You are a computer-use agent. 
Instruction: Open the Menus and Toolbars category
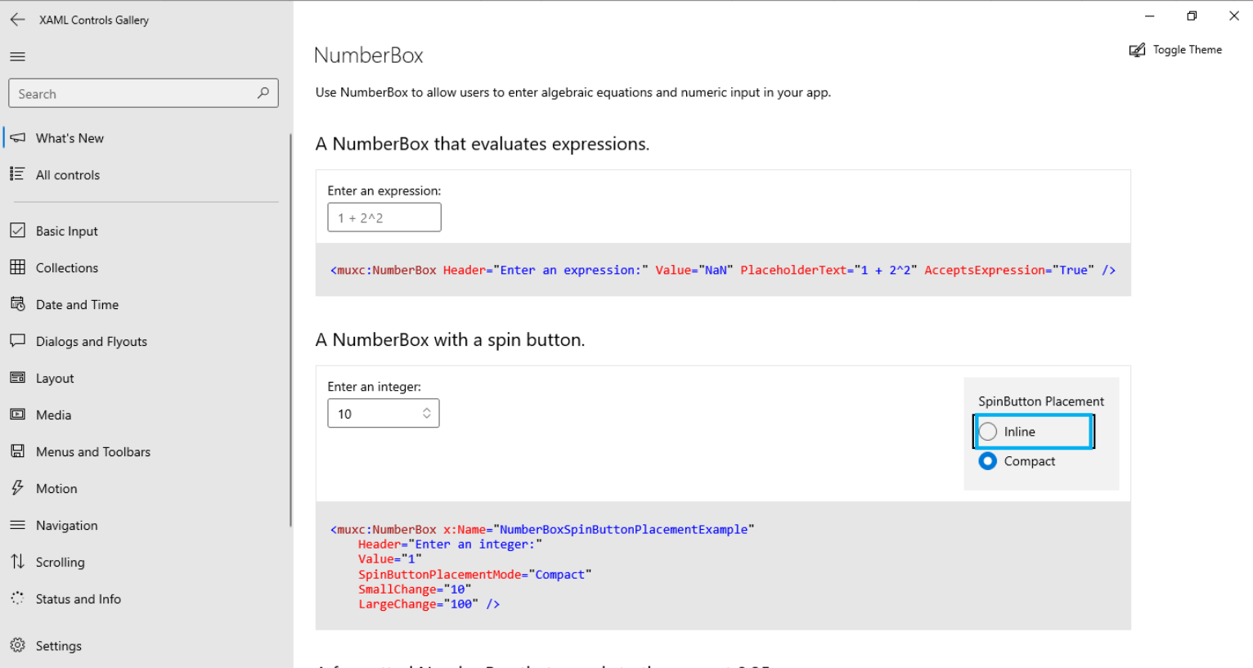pyautogui.click(x=147, y=452)
